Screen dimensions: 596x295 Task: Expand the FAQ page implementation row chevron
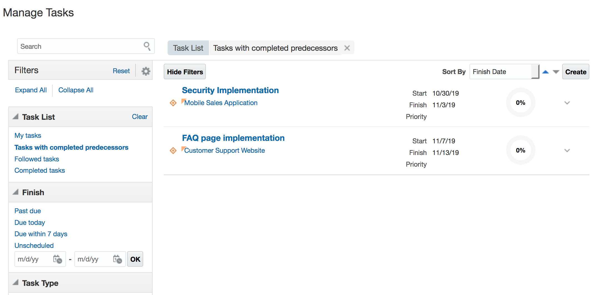(567, 151)
